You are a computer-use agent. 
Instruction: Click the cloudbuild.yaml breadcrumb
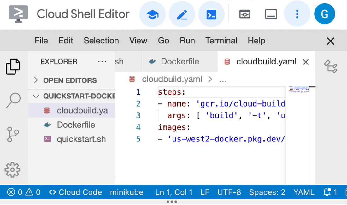click(x=172, y=79)
